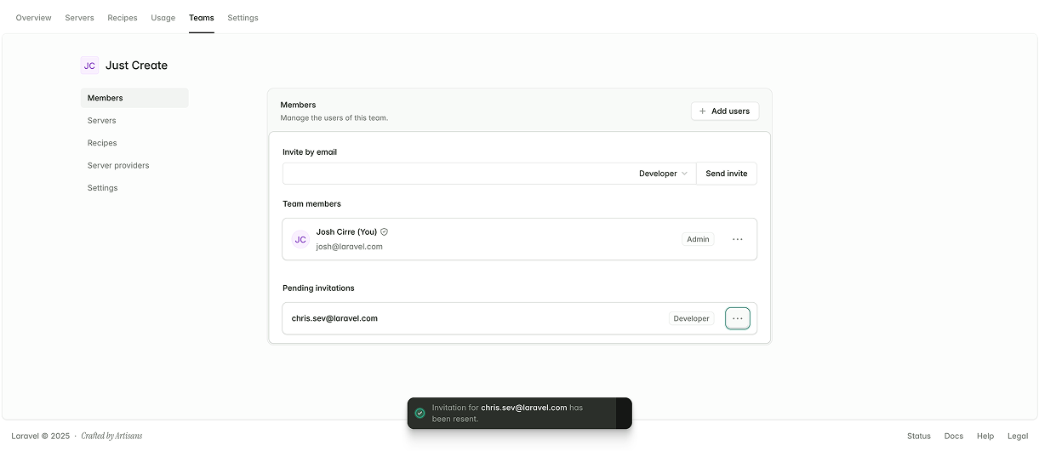
Task: Go to the Recipes top navigation tab
Action: 123,18
